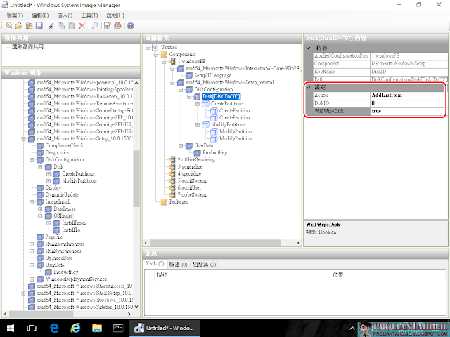450x337 pixels.
Task: Click the Validate Answer File checkmark icon
Action: [108, 26]
